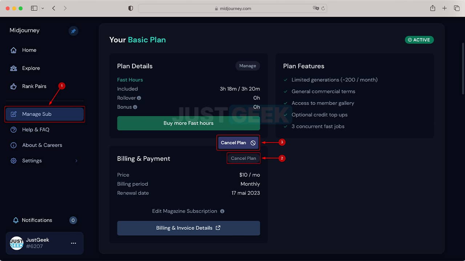The height and width of the screenshot is (261, 465).
Task: Click the About & Careers info icon
Action: coord(13,145)
